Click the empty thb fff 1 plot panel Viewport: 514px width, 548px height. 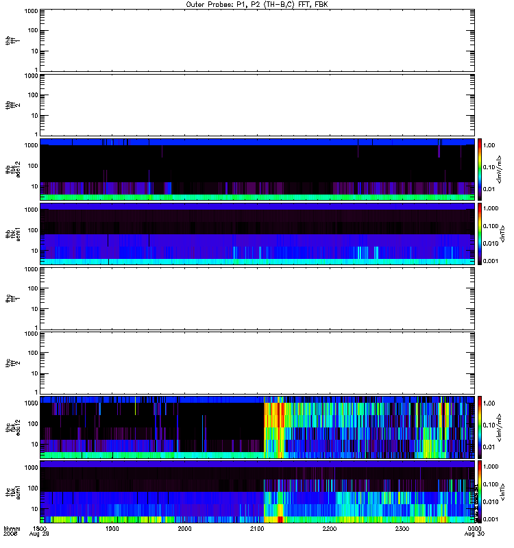[x=257, y=40]
